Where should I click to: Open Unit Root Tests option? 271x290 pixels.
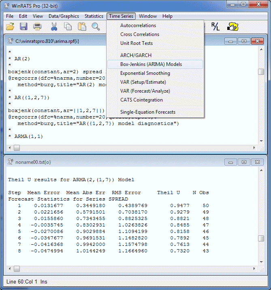point(136,43)
